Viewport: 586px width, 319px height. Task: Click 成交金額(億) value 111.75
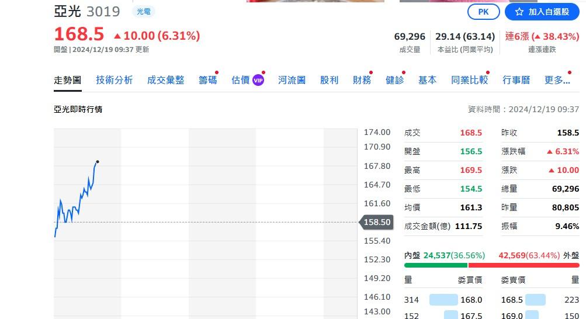(469, 226)
